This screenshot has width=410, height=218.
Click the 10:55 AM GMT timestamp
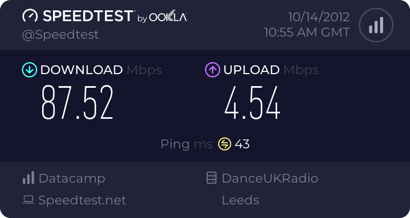(x=306, y=32)
